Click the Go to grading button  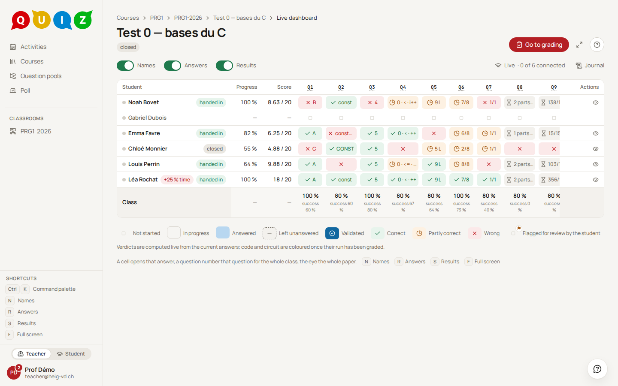[x=539, y=45]
